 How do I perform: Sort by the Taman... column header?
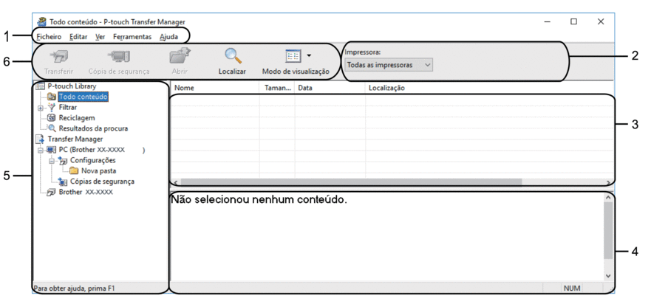click(277, 88)
